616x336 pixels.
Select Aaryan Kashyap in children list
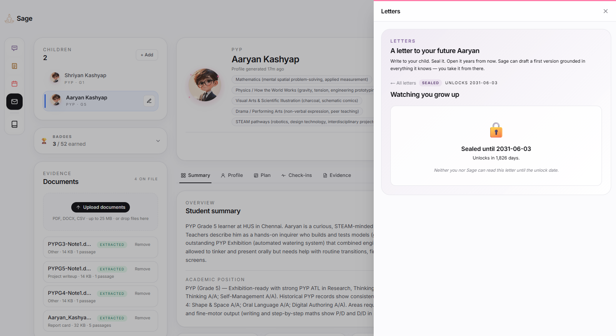click(101, 101)
